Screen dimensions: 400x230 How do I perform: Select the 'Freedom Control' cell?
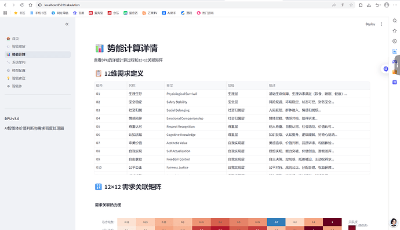point(195,159)
